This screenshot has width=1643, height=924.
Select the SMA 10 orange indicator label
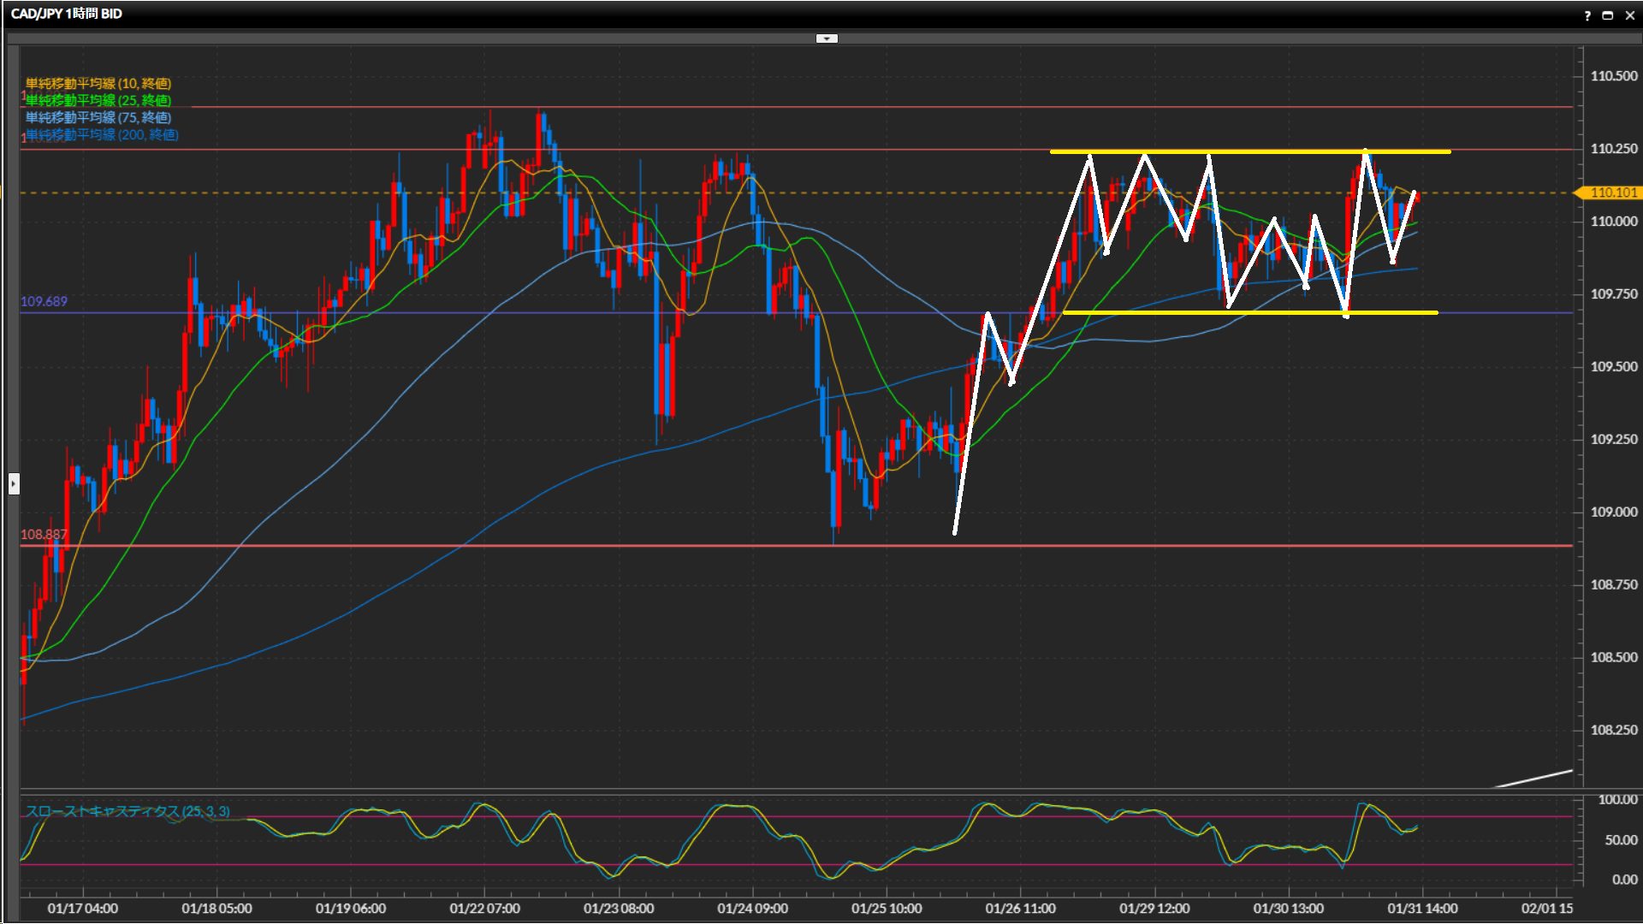coord(98,83)
